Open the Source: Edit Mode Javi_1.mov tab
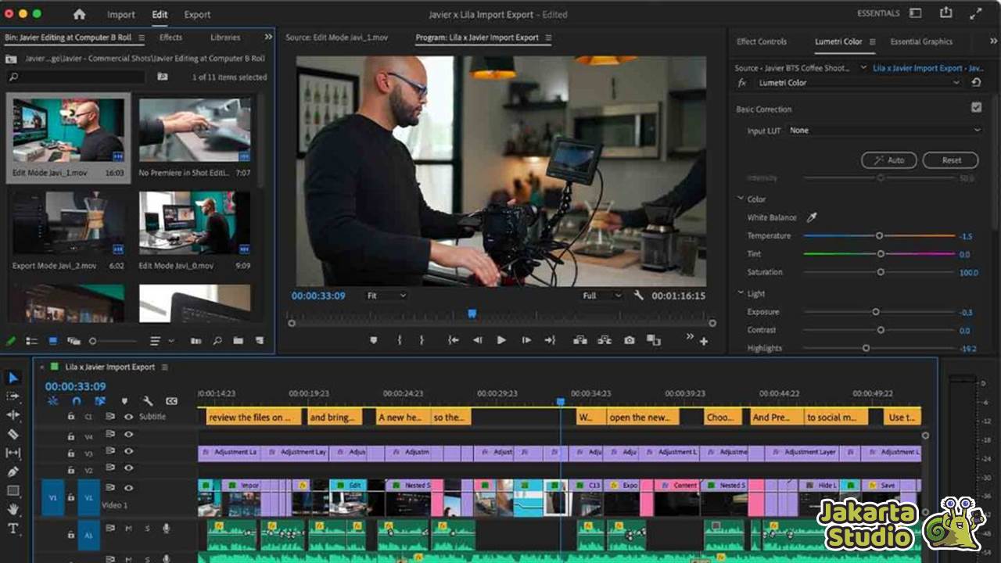The width and height of the screenshot is (1001, 563). pyautogui.click(x=336, y=38)
